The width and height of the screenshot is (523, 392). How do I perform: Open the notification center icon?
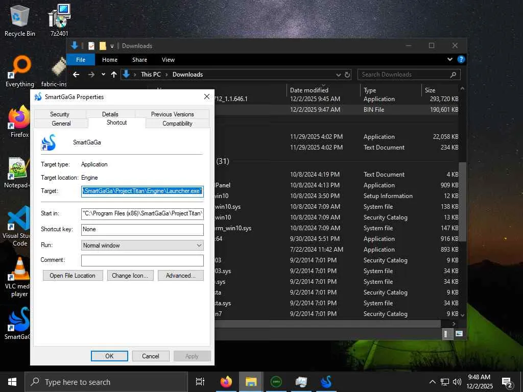[x=507, y=382]
